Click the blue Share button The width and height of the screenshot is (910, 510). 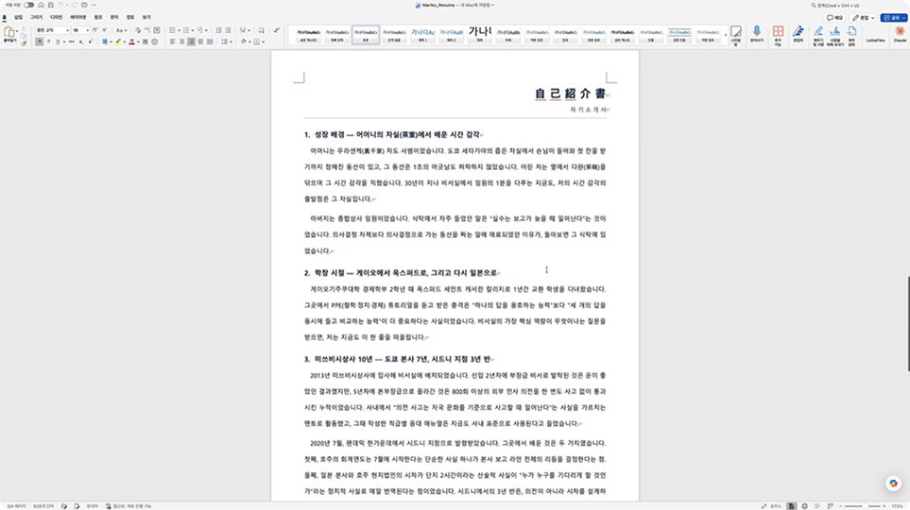click(894, 18)
